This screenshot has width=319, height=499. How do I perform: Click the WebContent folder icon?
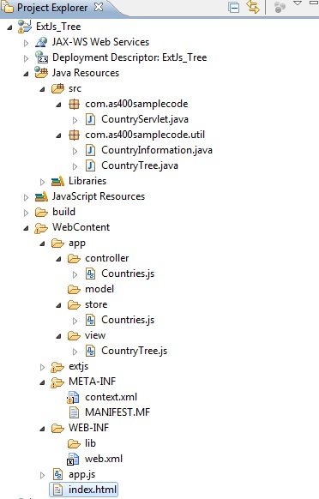tap(41, 228)
